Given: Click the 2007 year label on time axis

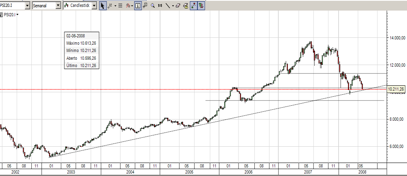Looking at the screenshot, I should point(308,172).
